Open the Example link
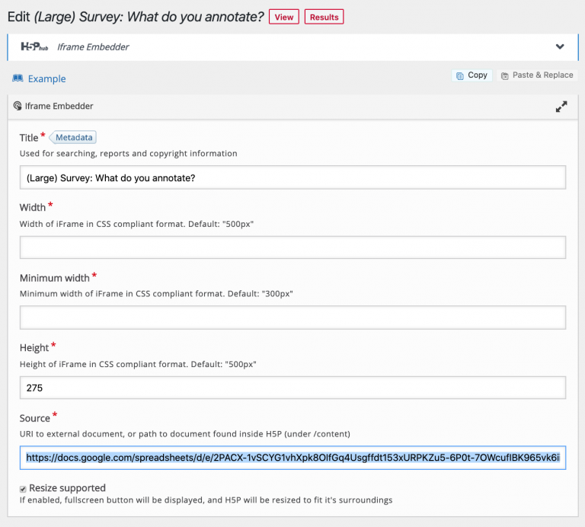This screenshot has width=585, height=527. pyautogui.click(x=46, y=78)
